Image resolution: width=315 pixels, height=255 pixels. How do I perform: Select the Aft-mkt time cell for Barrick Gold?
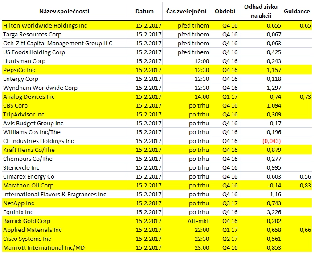point(198,221)
